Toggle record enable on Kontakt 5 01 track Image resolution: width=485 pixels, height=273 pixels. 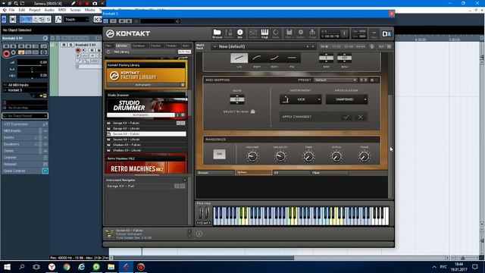pyautogui.click(x=78, y=50)
